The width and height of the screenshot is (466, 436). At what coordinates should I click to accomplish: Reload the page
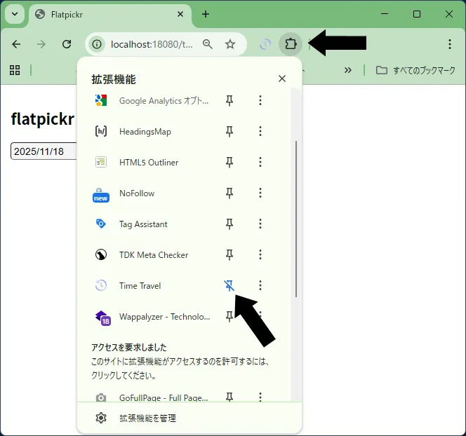[67, 44]
